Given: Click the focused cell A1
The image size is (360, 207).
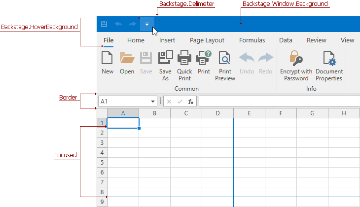Looking at the screenshot, I should (x=123, y=123).
